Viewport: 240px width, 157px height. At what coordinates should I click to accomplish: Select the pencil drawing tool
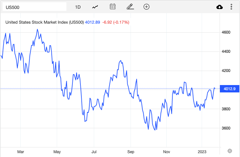pos(130,7)
